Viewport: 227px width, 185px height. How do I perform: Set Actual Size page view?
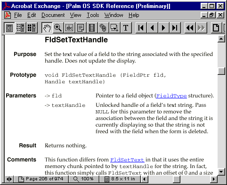[216, 28]
